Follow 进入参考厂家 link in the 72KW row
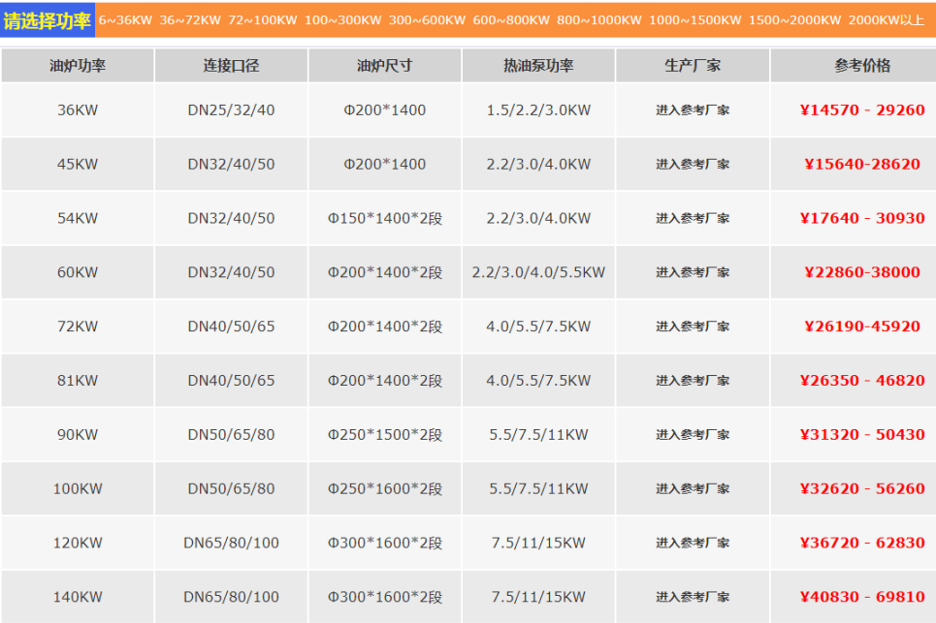 pos(693,327)
